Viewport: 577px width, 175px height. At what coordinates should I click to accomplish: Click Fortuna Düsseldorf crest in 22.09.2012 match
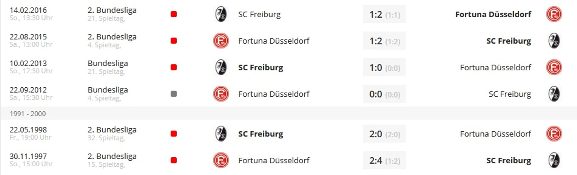pos(221,94)
